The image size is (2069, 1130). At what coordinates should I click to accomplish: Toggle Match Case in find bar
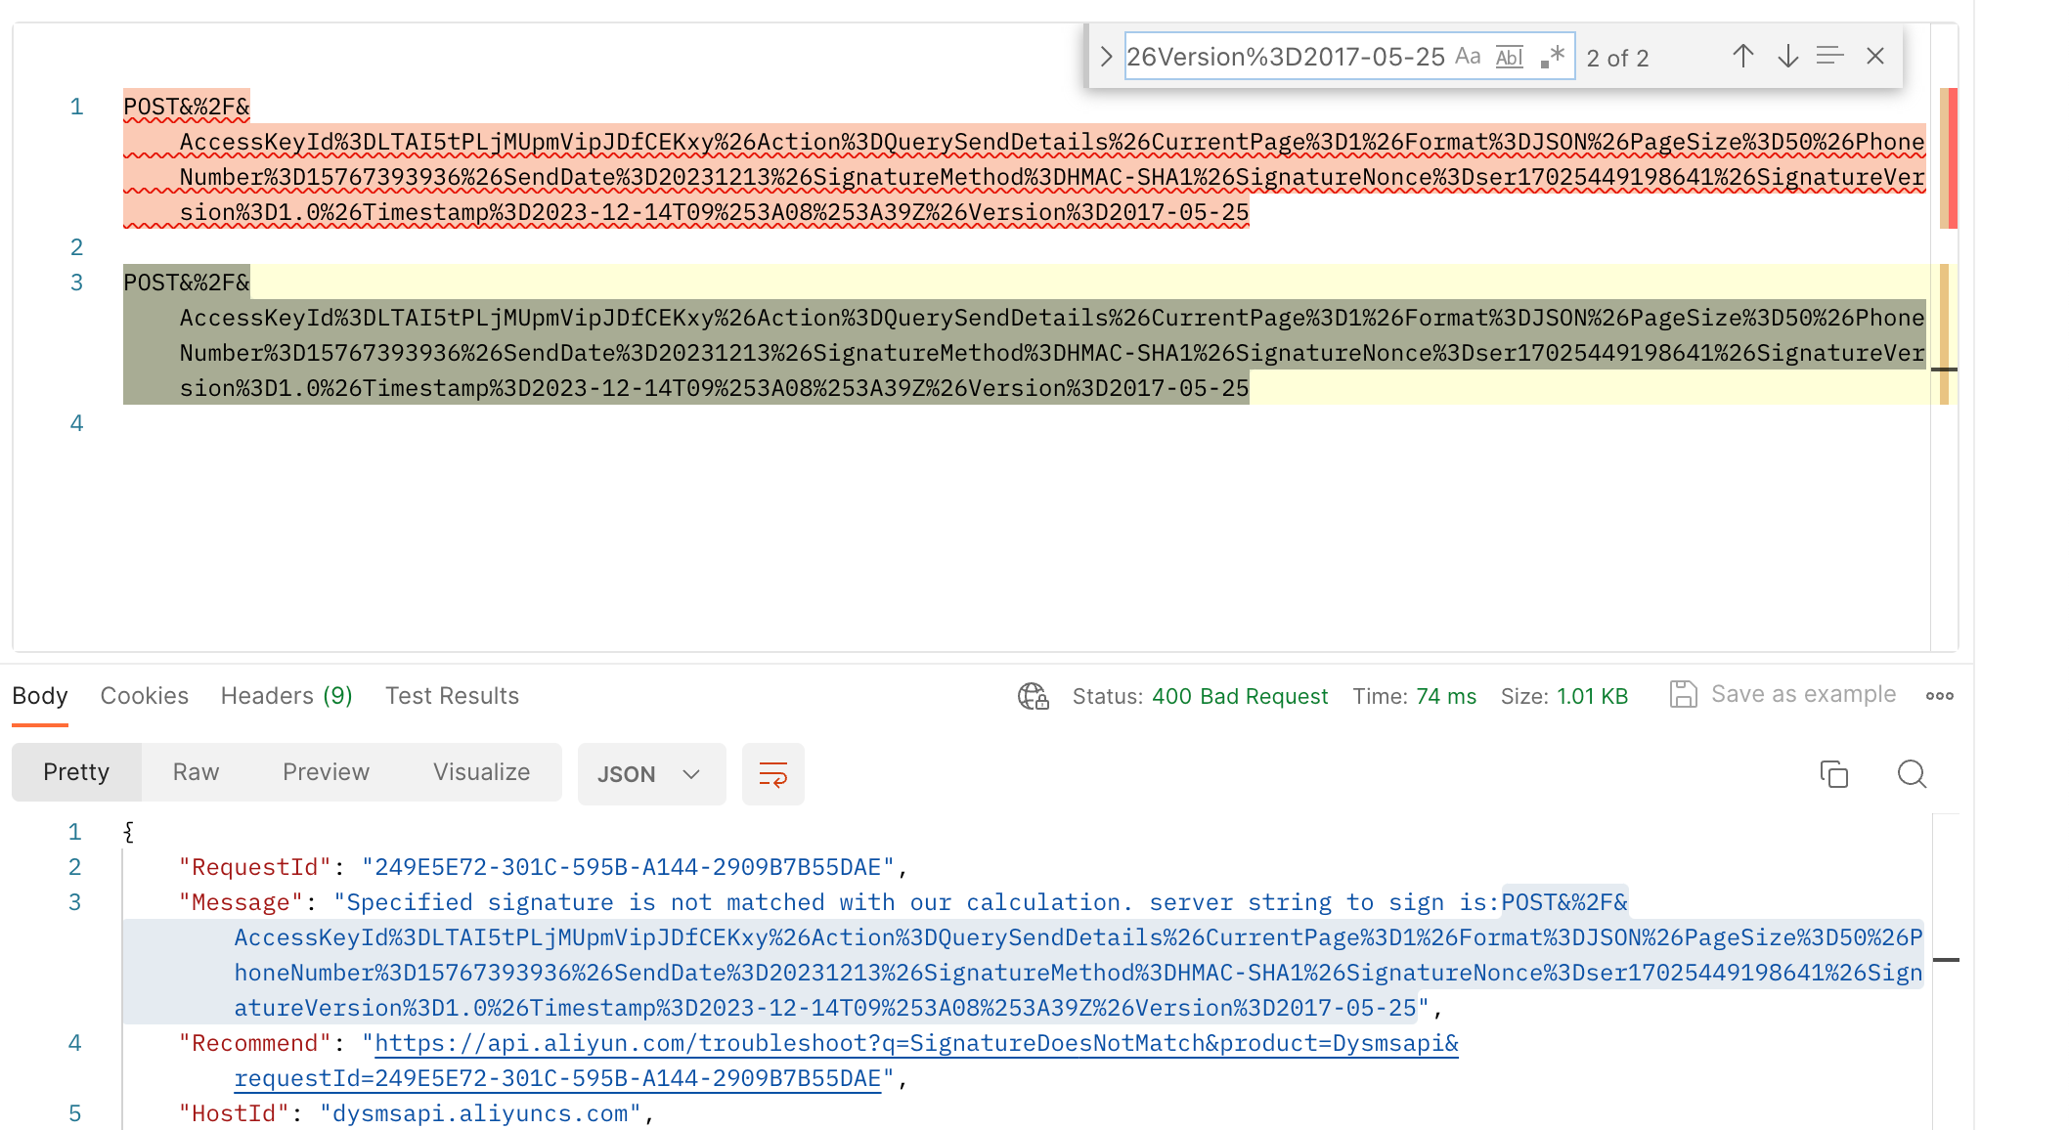[1468, 57]
